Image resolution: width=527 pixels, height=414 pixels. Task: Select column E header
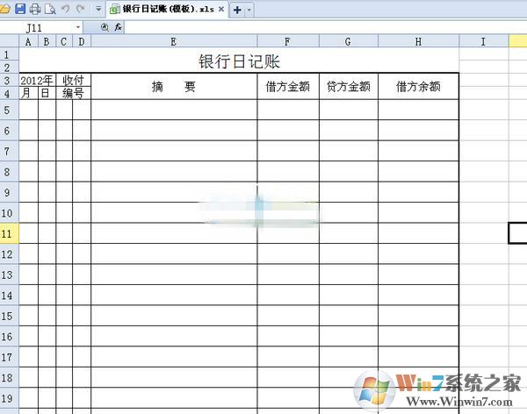tap(174, 41)
